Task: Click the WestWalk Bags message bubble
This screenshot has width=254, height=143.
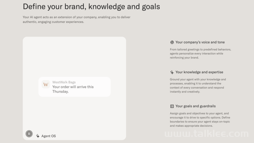Action: tap(75, 87)
